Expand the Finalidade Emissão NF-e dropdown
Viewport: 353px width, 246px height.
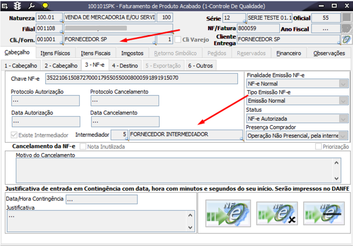tap(343, 84)
